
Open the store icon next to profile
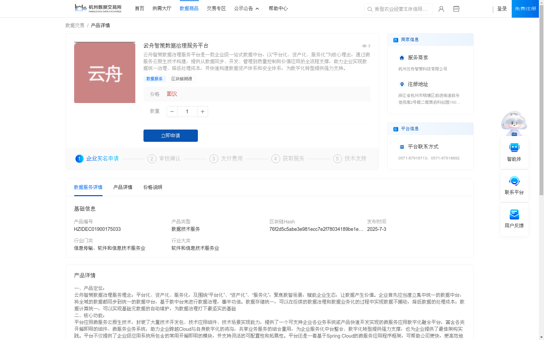(x=456, y=9)
